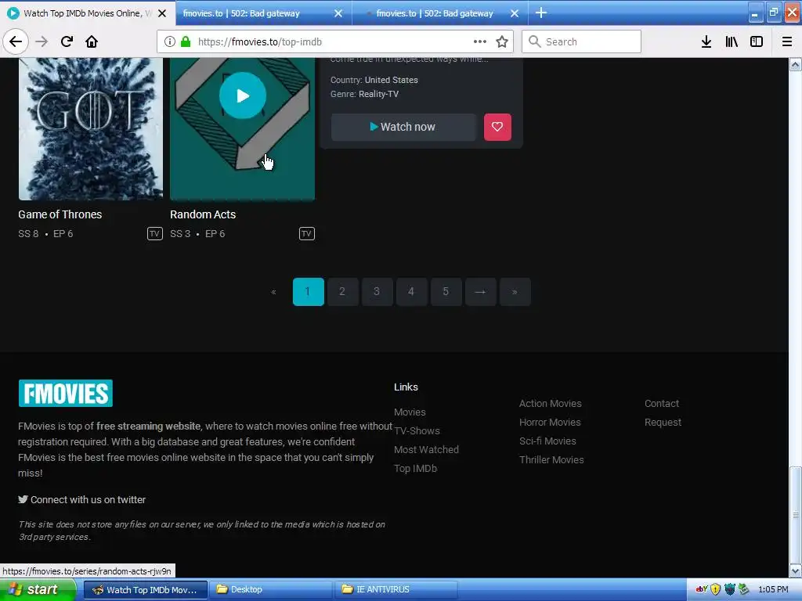Screen dimensions: 802x601
Task: Select current pagination page 1
Action: click(308, 292)
